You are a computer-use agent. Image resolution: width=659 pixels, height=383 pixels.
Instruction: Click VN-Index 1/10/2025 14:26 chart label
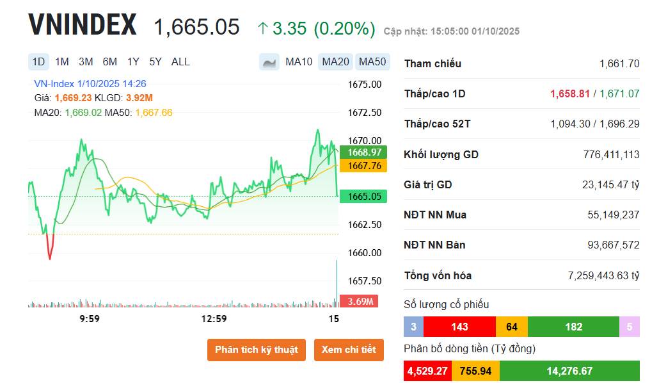(90, 84)
